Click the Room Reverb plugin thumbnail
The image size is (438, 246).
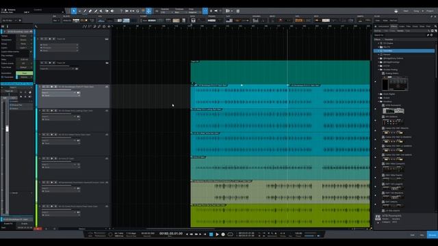pos(393,111)
